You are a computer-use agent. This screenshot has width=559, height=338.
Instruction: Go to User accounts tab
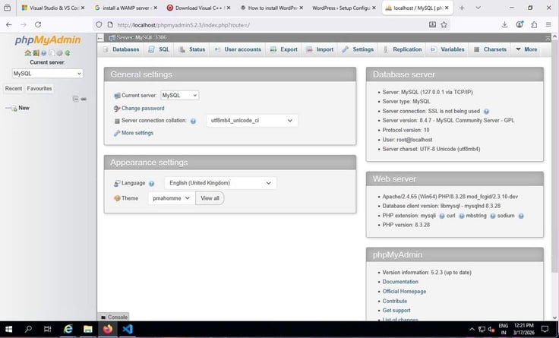238,49
